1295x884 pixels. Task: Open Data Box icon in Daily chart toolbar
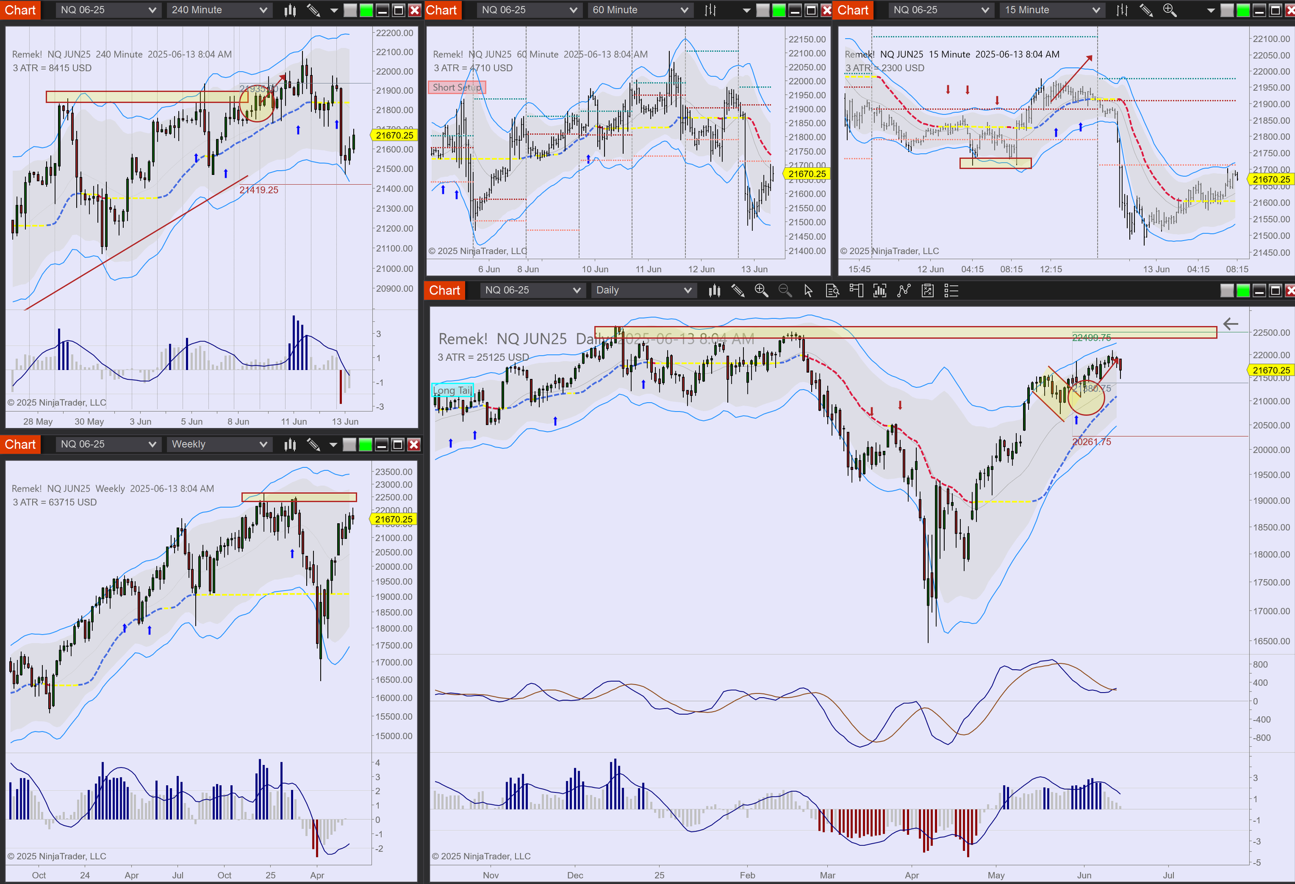(x=832, y=290)
